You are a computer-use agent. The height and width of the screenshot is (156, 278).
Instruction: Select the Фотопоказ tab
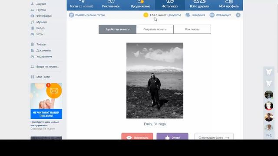170,5
